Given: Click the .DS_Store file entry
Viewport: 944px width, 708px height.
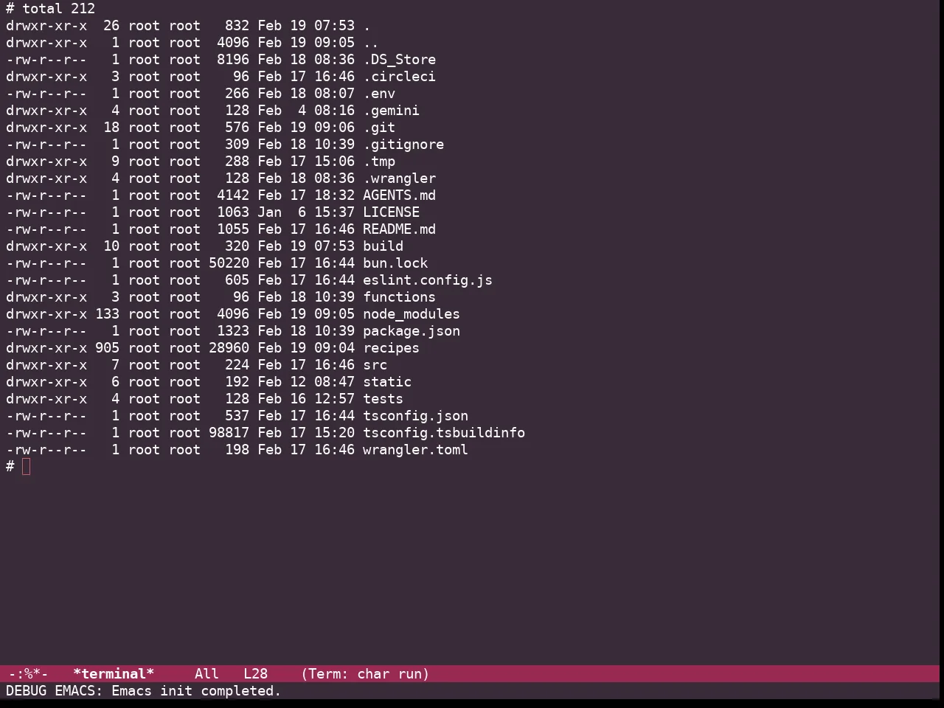Looking at the screenshot, I should click(399, 60).
